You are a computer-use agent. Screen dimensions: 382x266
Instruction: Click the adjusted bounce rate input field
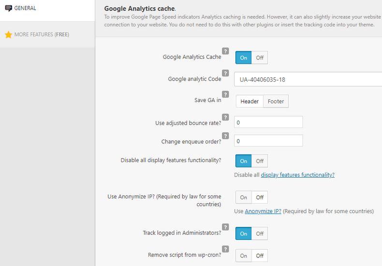(x=268, y=122)
